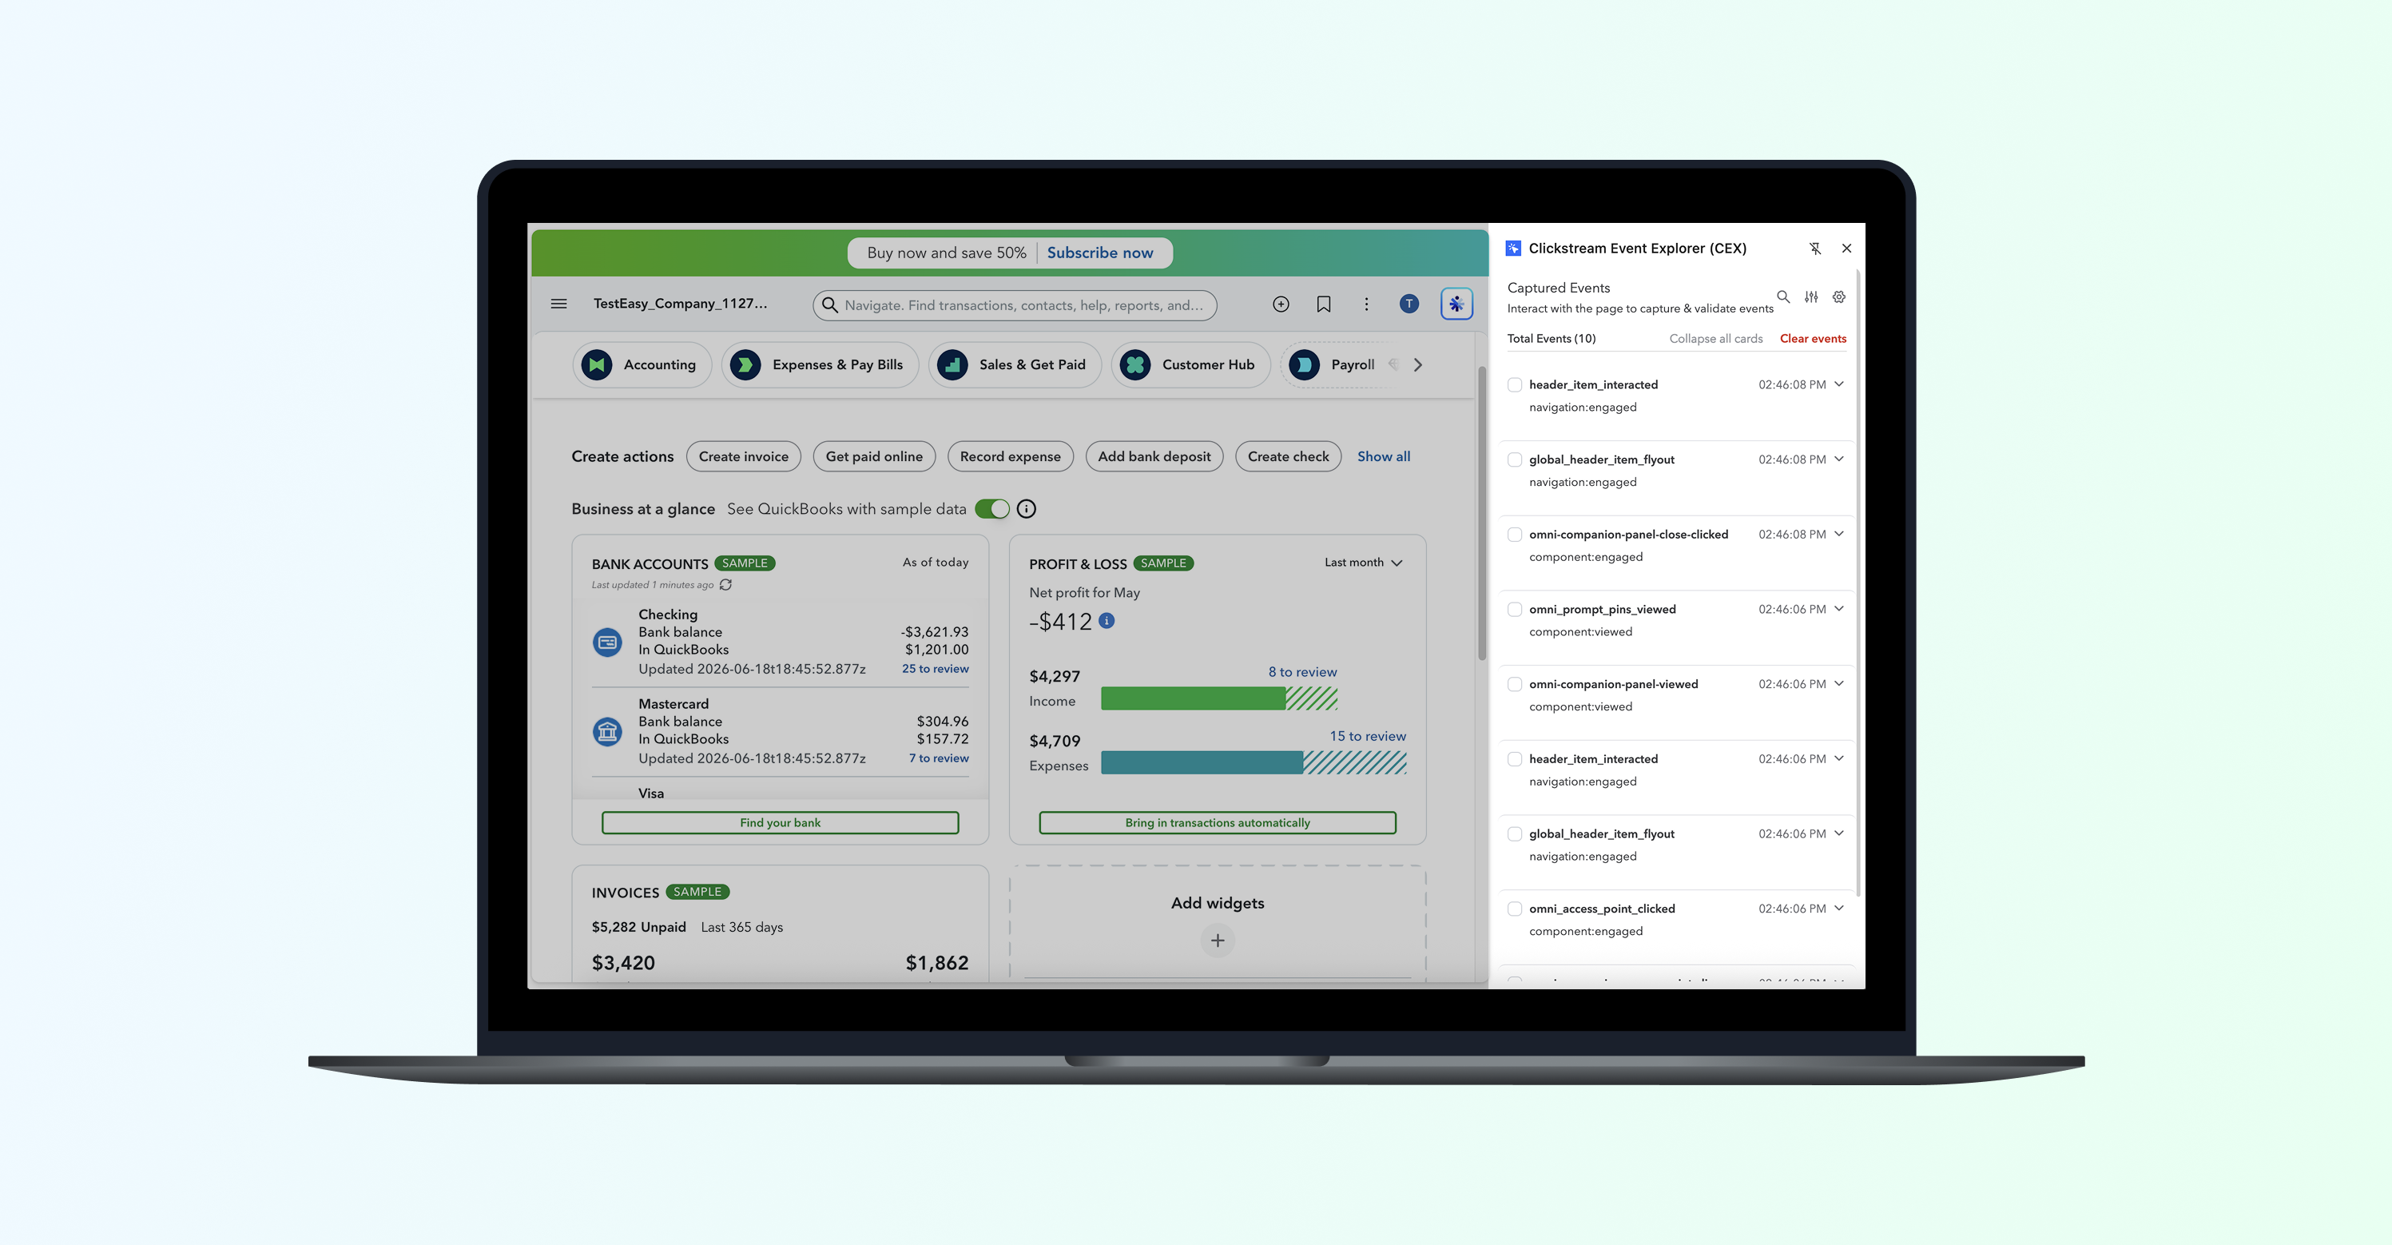Click the Customer Hub icon
This screenshot has height=1245, width=2392.
1135,365
